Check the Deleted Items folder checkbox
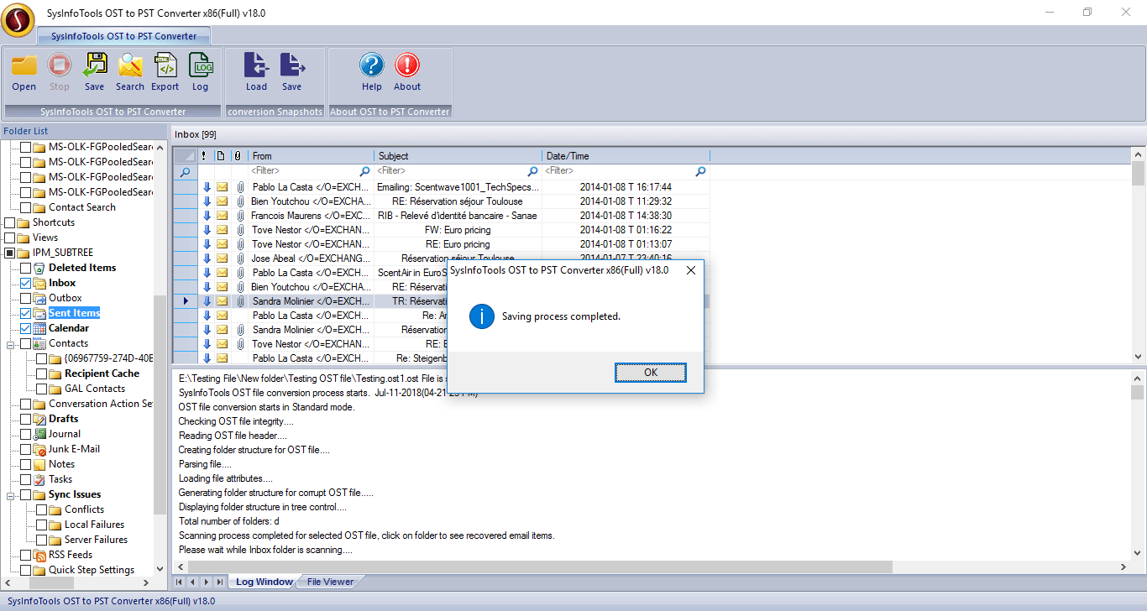 pos(26,269)
